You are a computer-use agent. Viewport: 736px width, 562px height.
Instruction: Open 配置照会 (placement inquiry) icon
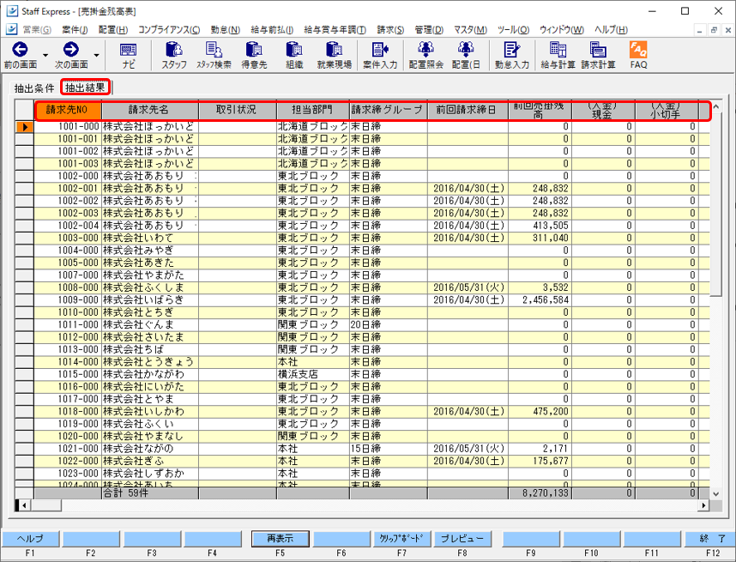pyautogui.click(x=425, y=57)
